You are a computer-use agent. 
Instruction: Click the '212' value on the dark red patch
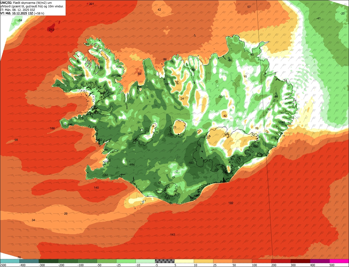tap(52, 30)
